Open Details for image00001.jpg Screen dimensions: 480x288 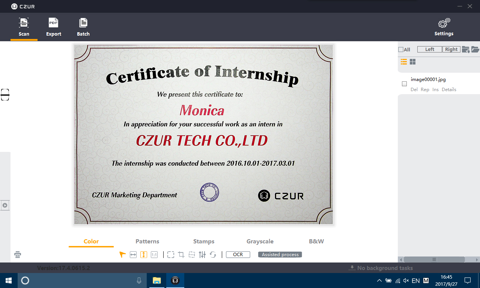[449, 90]
